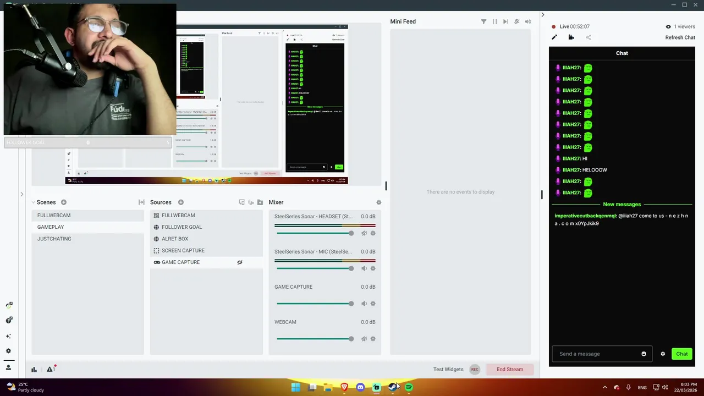The height and width of the screenshot is (396, 704).
Task: Click the Windows Start button
Action: (295, 387)
